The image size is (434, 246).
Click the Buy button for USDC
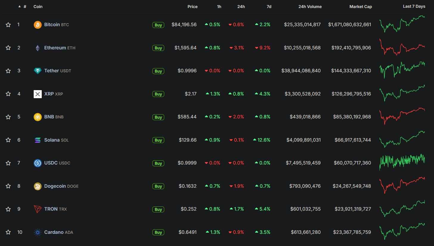[158, 163]
